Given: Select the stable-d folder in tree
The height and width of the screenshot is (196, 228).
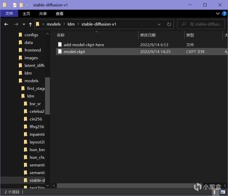Looking at the screenshot, I should tap(37, 180).
